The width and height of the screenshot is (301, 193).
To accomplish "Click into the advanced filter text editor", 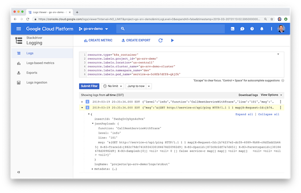I will coord(182,65).
